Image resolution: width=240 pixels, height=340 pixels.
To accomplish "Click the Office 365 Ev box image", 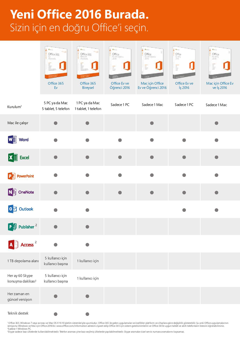I will coord(56,62).
